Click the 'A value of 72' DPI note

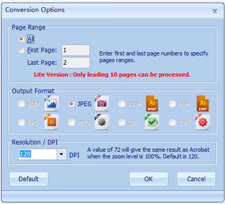pos(148,153)
